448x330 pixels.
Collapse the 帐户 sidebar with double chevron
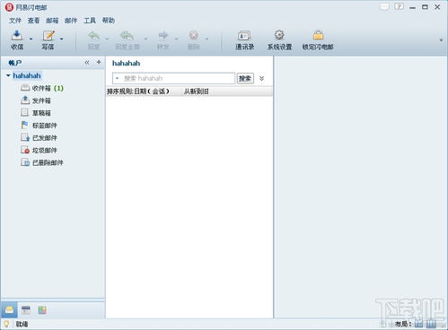click(87, 63)
